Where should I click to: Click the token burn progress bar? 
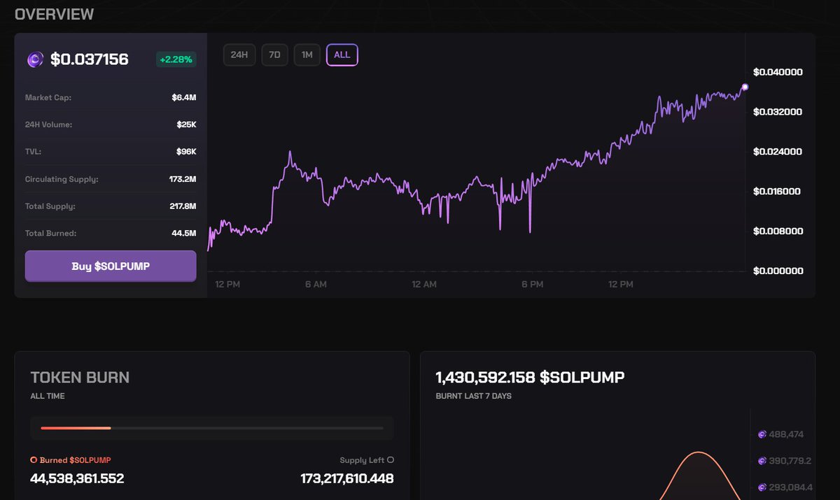[212, 427]
